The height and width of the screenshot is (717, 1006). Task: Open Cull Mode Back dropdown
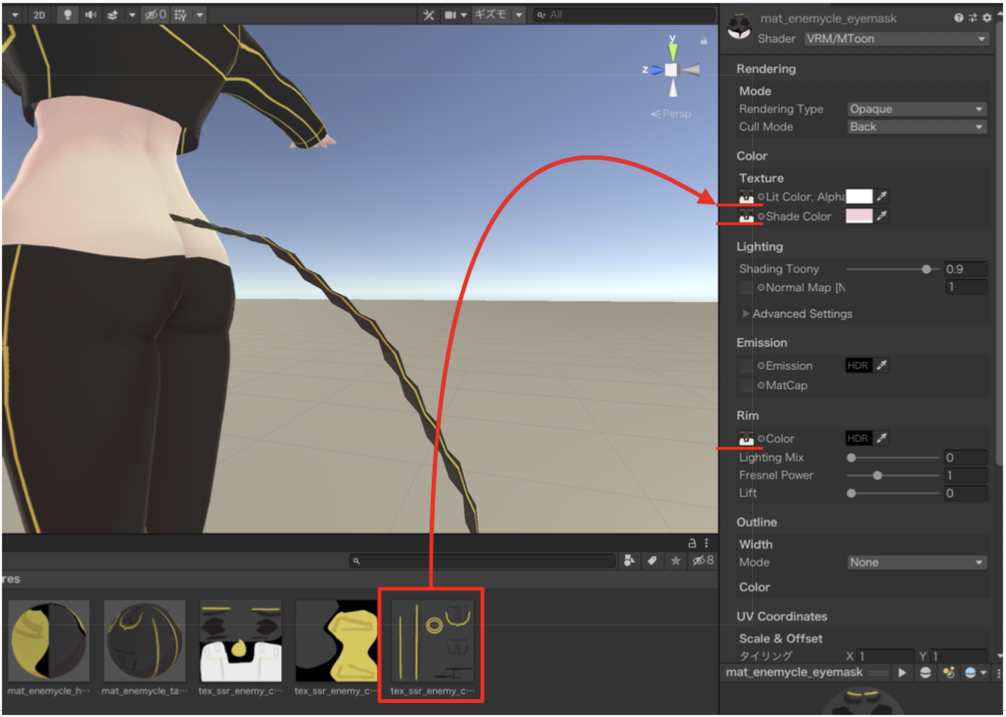tap(917, 127)
